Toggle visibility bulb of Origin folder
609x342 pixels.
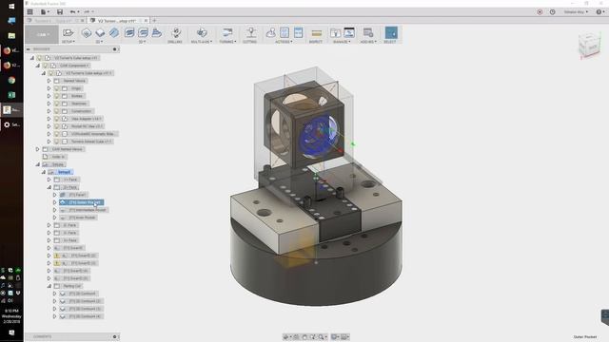point(57,88)
